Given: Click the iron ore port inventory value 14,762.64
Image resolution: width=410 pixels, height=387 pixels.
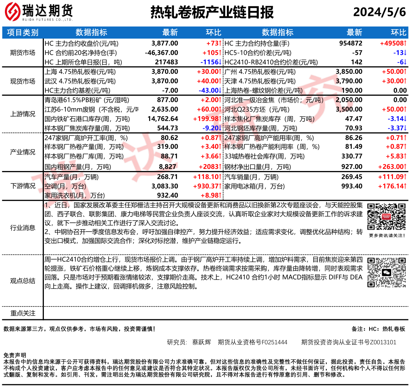Looking at the screenshot, I should tap(163, 119).
